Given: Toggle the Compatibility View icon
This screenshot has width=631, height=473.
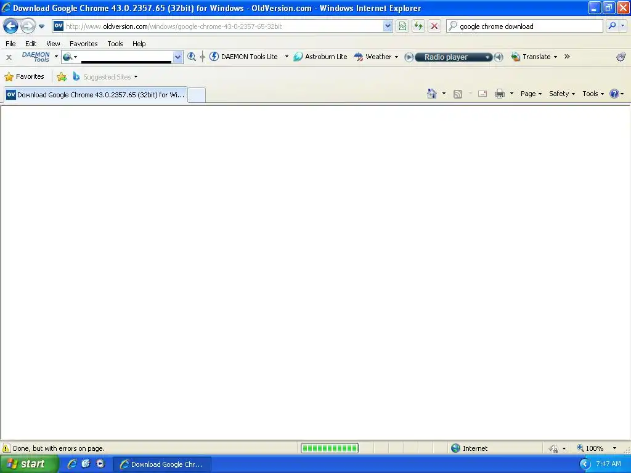Looking at the screenshot, I should 402,26.
